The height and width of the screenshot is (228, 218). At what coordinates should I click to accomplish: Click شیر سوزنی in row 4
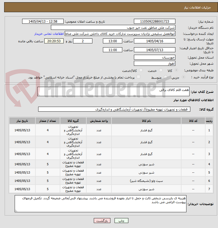[146, 164]
